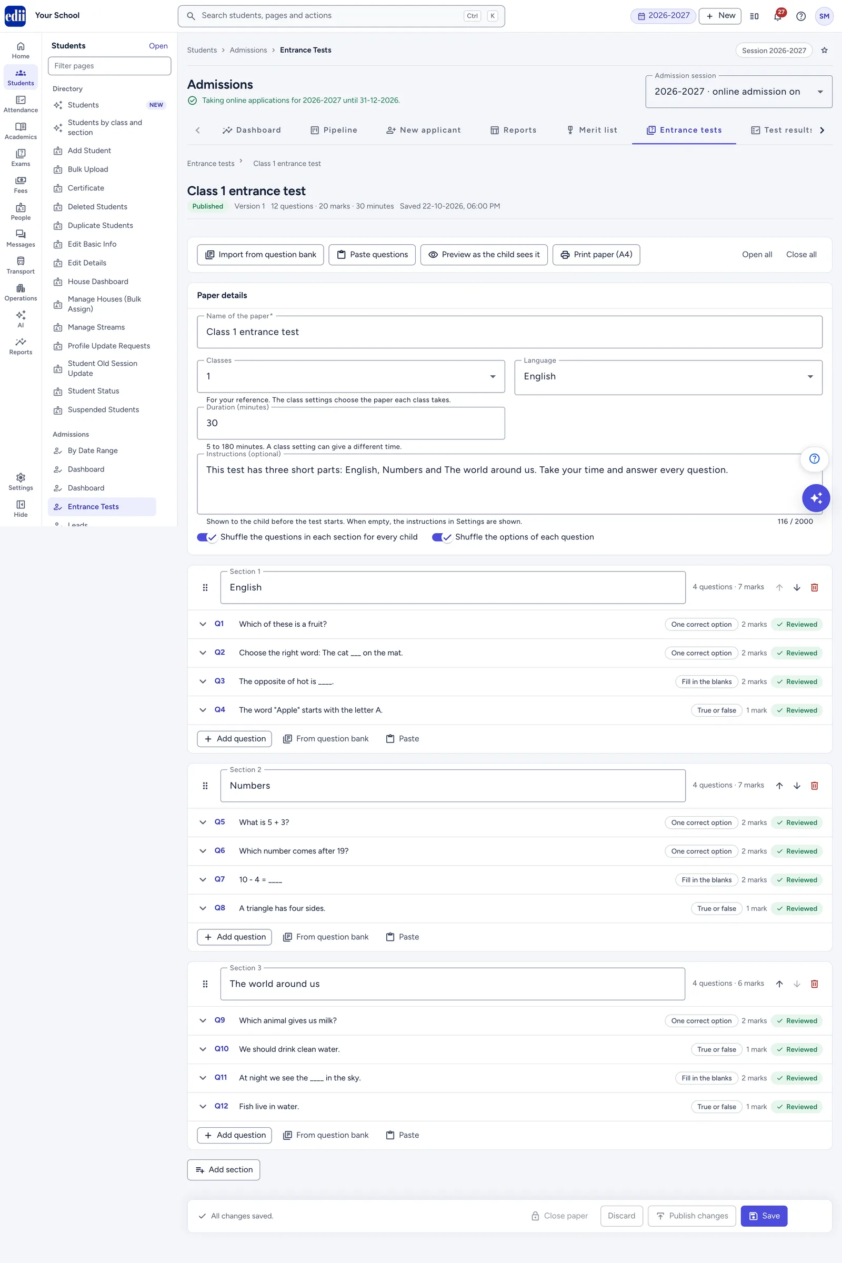Delete the English section
This screenshot has height=1263, width=842.
point(814,587)
